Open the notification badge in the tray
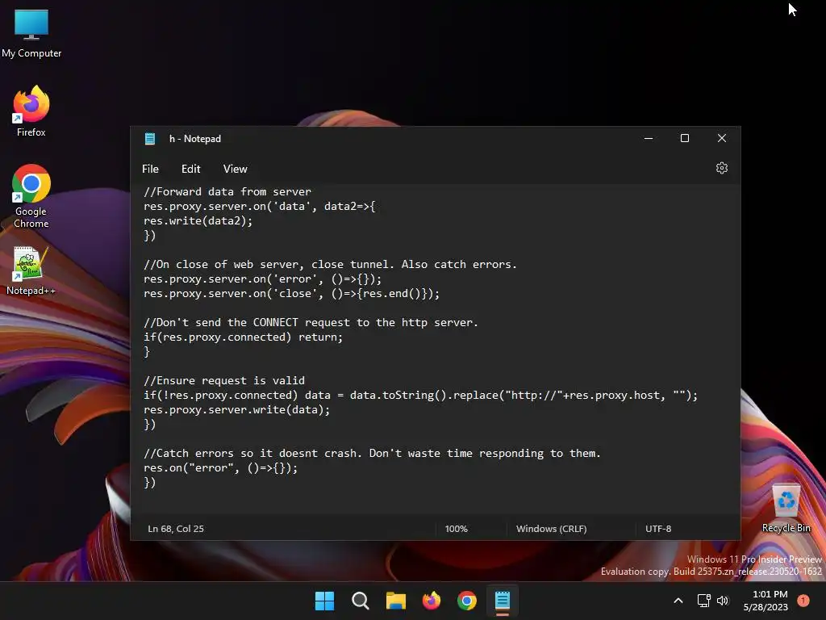 (x=803, y=600)
